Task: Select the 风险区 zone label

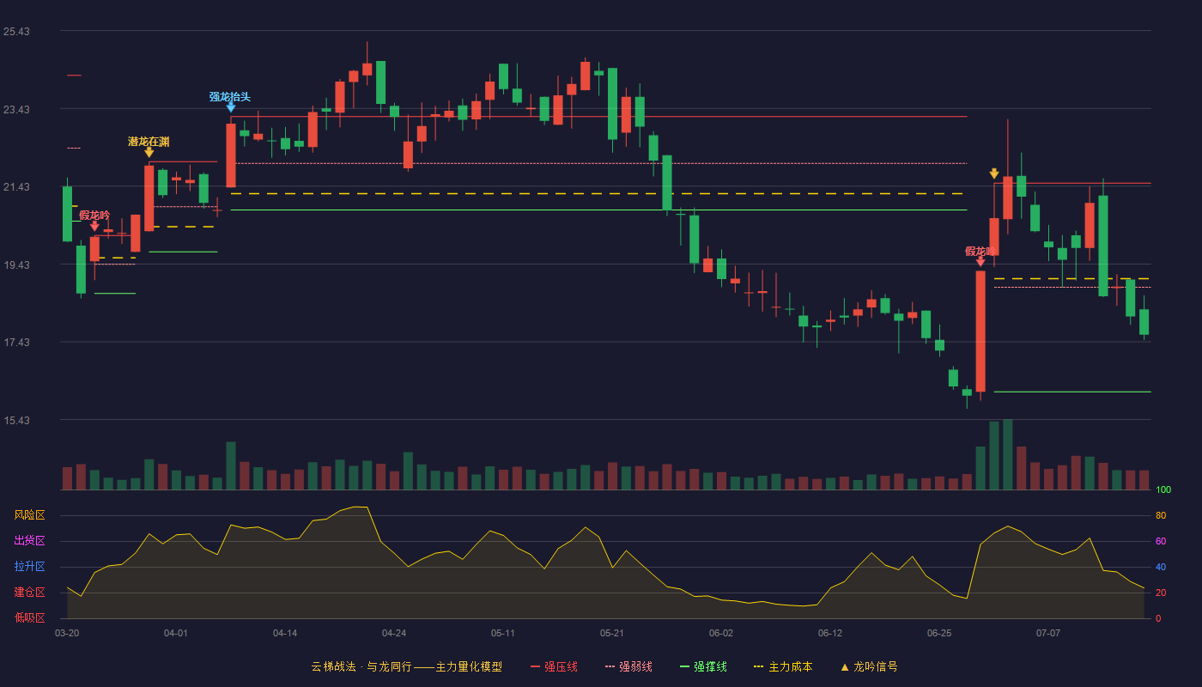Action: point(29,515)
